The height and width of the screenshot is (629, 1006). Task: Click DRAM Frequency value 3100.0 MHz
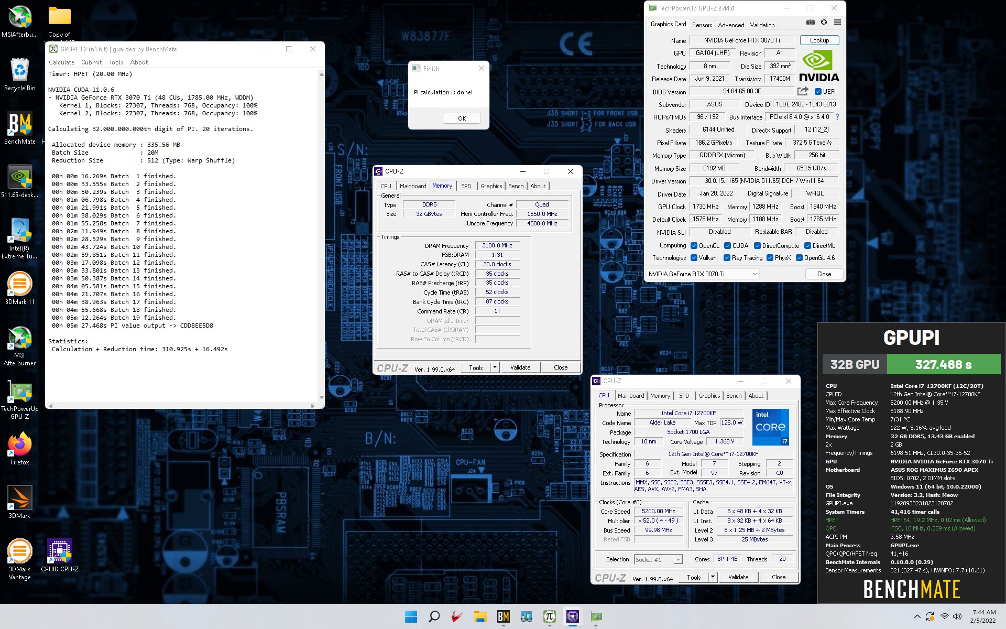(x=497, y=245)
